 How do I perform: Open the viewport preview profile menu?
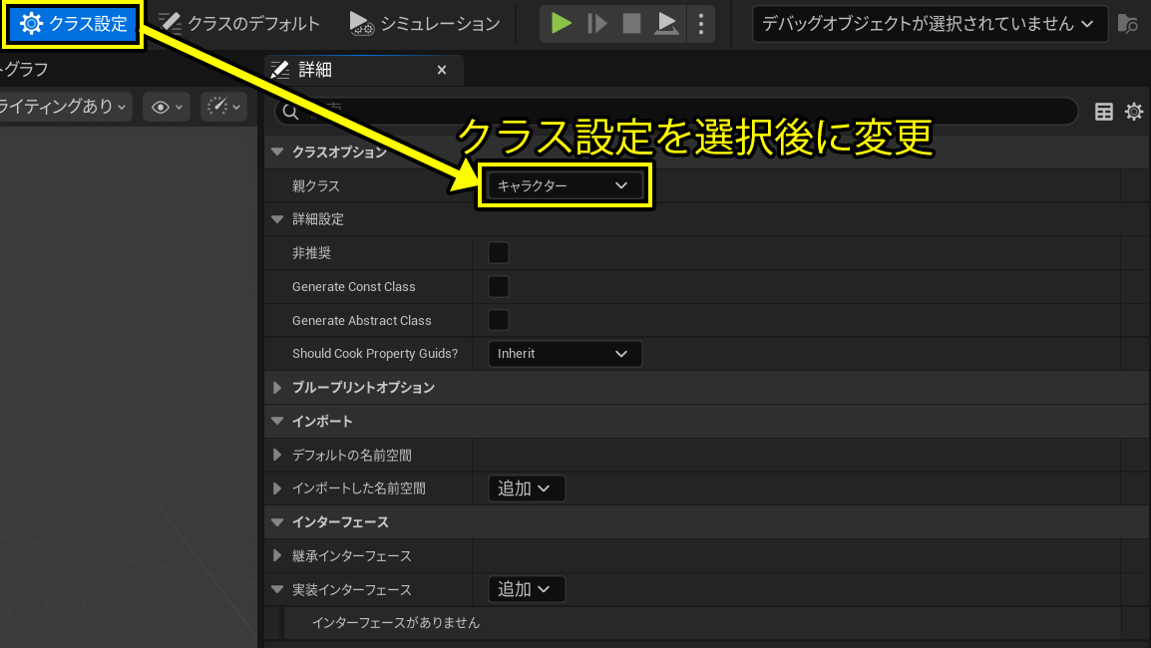pyautogui.click(x=223, y=107)
